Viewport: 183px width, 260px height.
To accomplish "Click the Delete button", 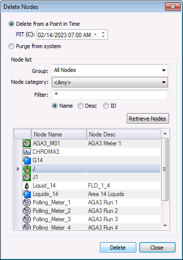I will click(x=118, y=248).
